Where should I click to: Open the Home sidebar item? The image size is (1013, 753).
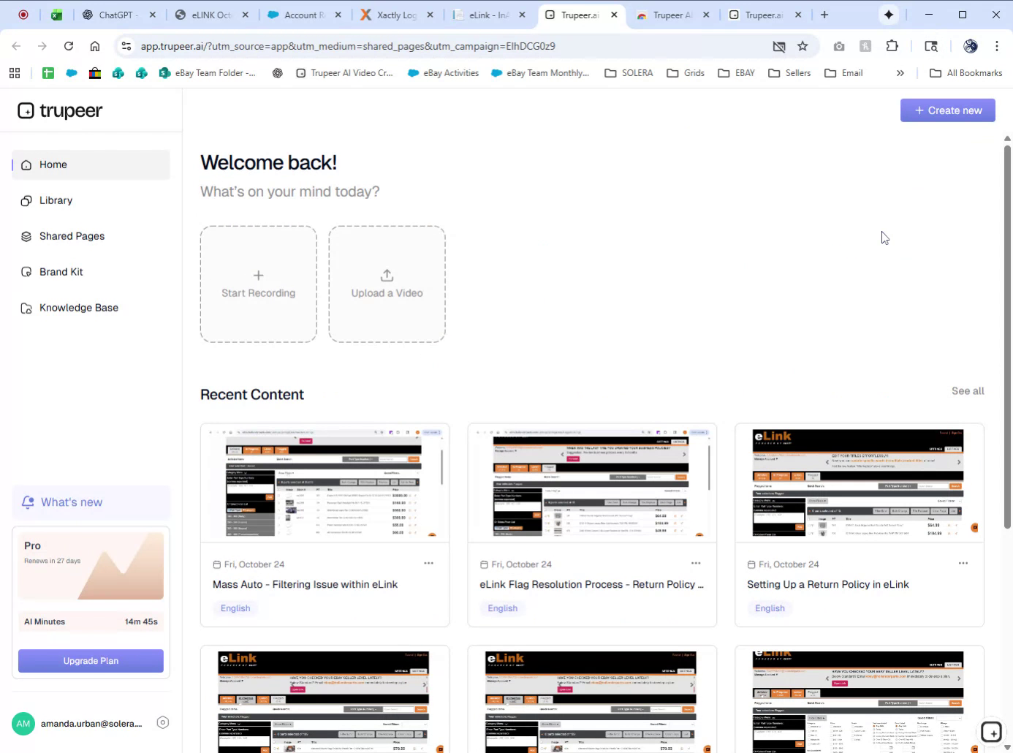coord(91,164)
